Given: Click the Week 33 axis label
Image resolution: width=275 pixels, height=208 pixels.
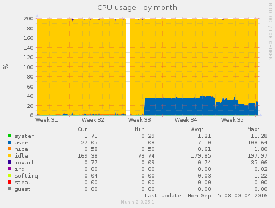Looking at the screenshot, I should pyautogui.click(x=139, y=120).
